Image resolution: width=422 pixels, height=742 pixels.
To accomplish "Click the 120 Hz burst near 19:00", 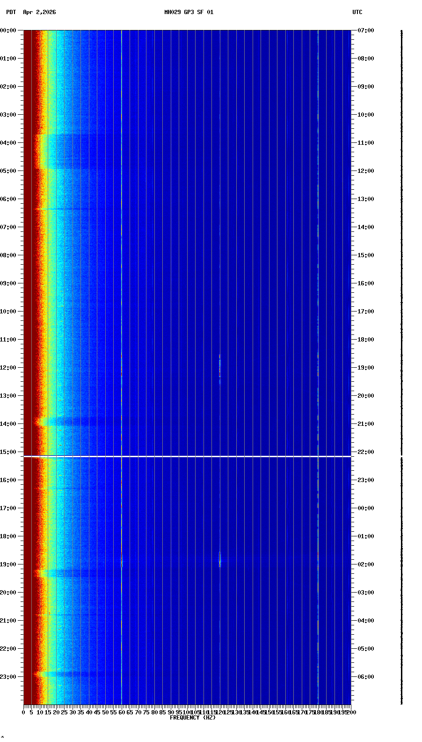I will click(x=220, y=559).
